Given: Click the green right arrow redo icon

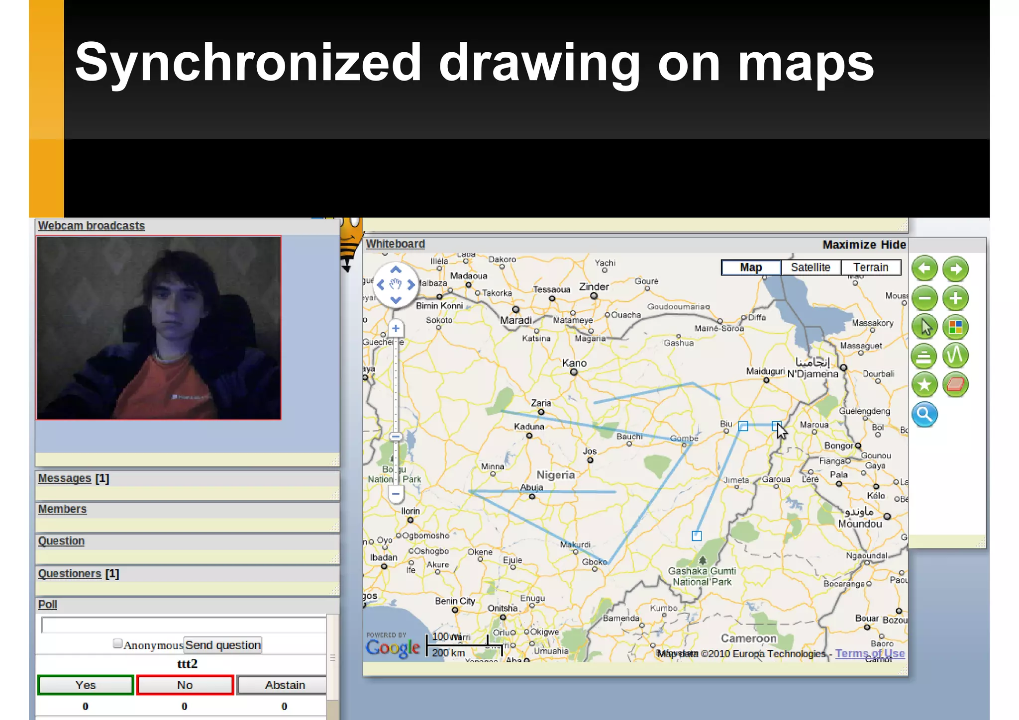Looking at the screenshot, I should [955, 269].
